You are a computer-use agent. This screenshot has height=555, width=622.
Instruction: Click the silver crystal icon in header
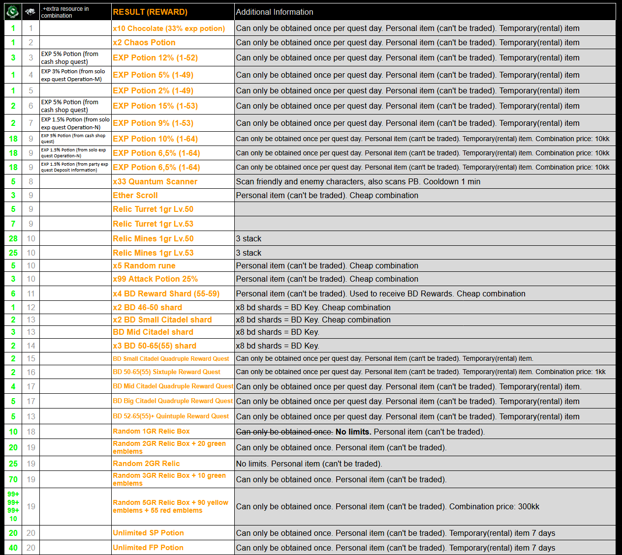(31, 12)
